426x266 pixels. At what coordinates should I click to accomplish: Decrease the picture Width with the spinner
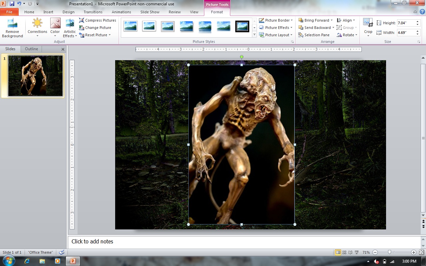click(417, 34)
